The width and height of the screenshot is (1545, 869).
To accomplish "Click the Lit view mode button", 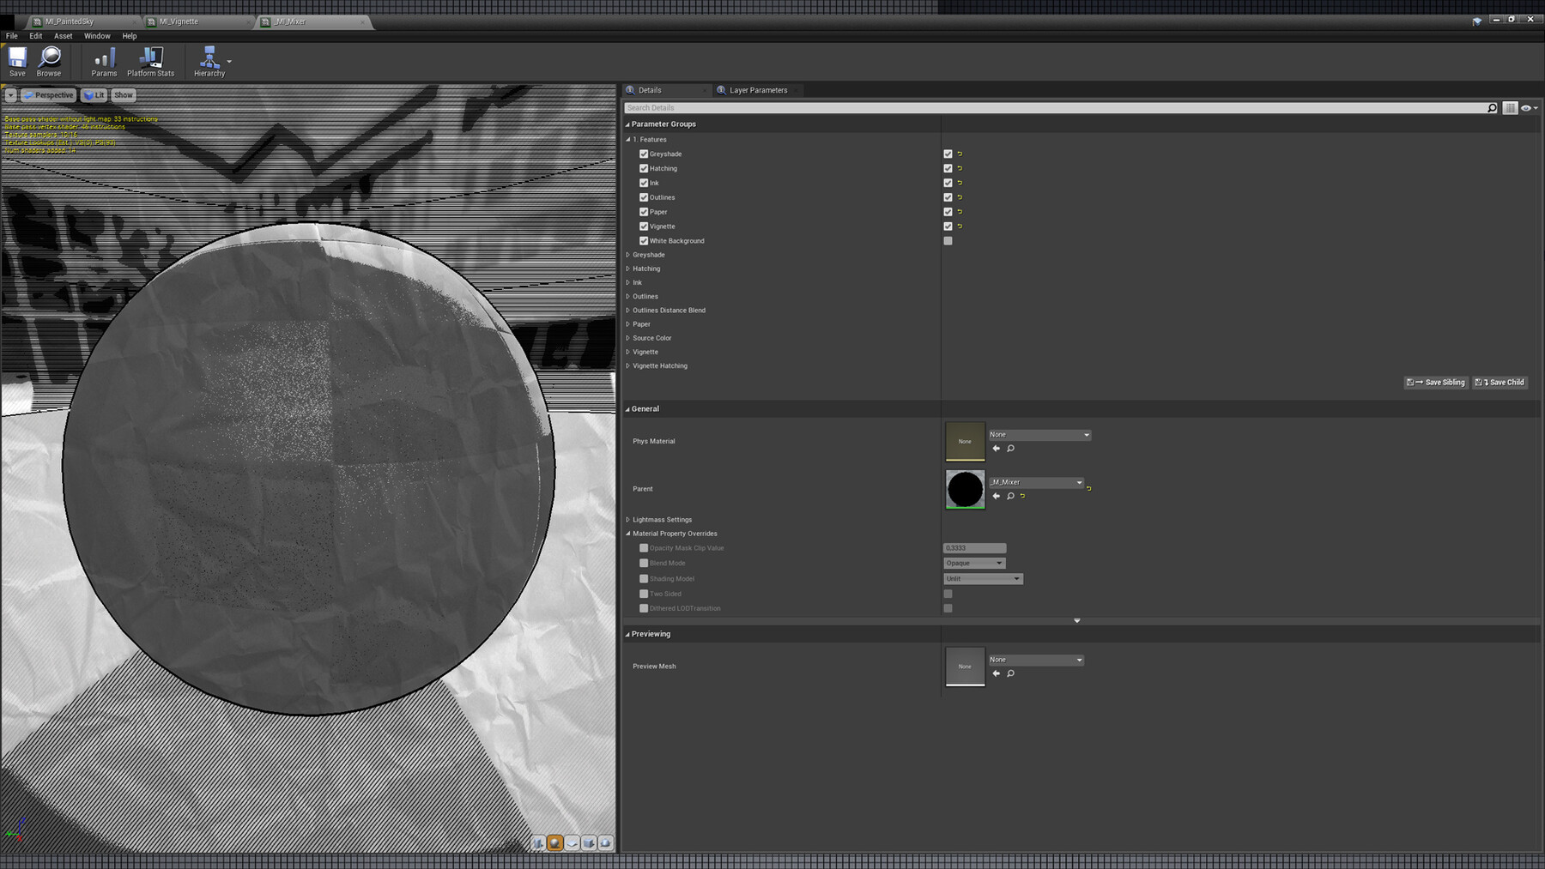I will [x=94, y=94].
